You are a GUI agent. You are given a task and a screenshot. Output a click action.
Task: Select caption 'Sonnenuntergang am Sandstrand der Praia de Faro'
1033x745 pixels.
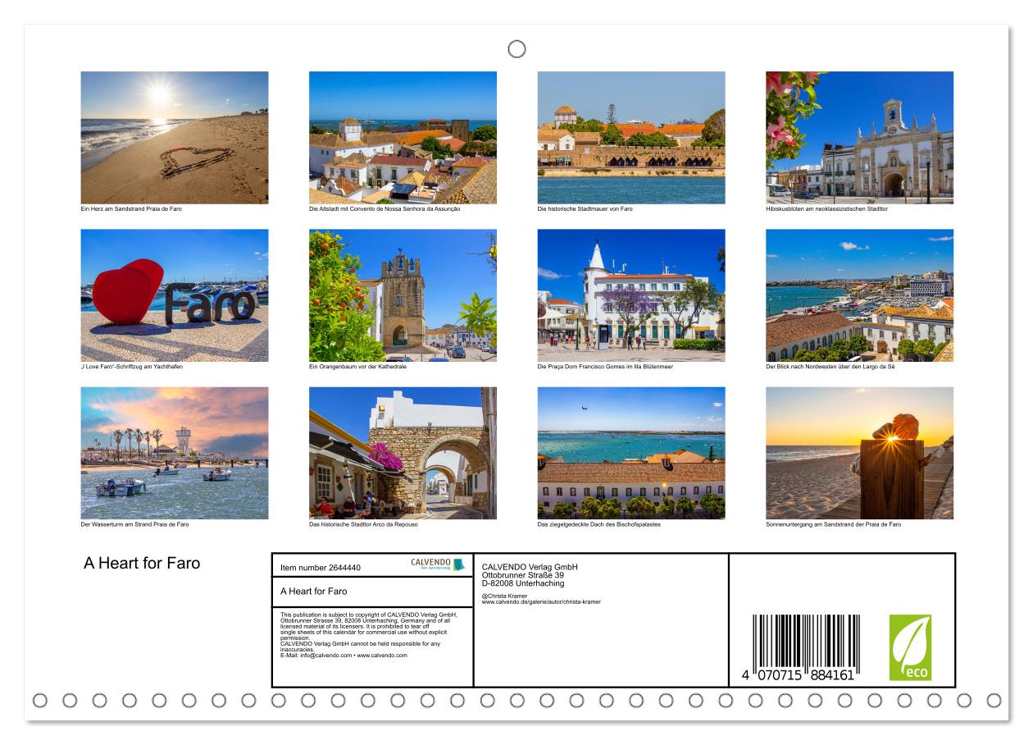(x=834, y=524)
